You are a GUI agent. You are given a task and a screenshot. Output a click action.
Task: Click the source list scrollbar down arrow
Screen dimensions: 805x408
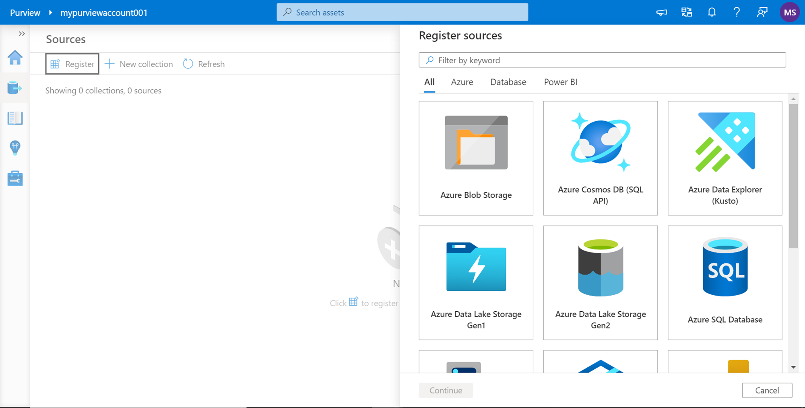point(793,367)
